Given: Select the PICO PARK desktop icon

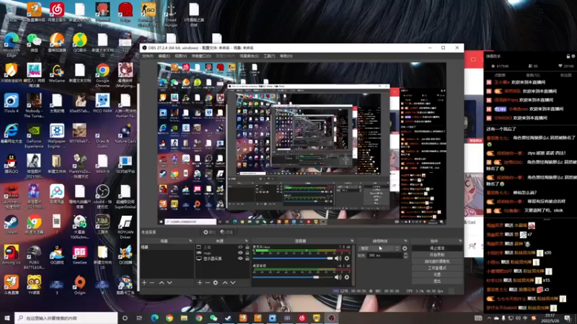Looking at the screenshot, I should coord(102,103).
